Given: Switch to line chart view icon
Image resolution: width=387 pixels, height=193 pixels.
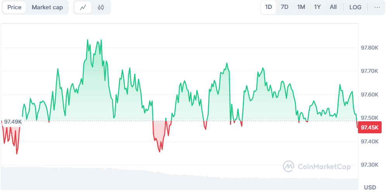Looking at the screenshot, I should pos(83,7).
